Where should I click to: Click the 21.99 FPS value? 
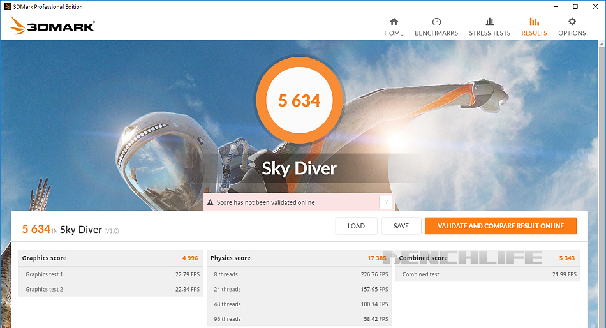565,274
